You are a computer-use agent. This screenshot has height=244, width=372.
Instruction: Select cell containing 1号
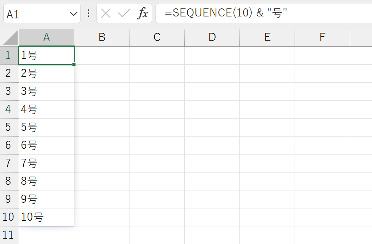click(46, 55)
